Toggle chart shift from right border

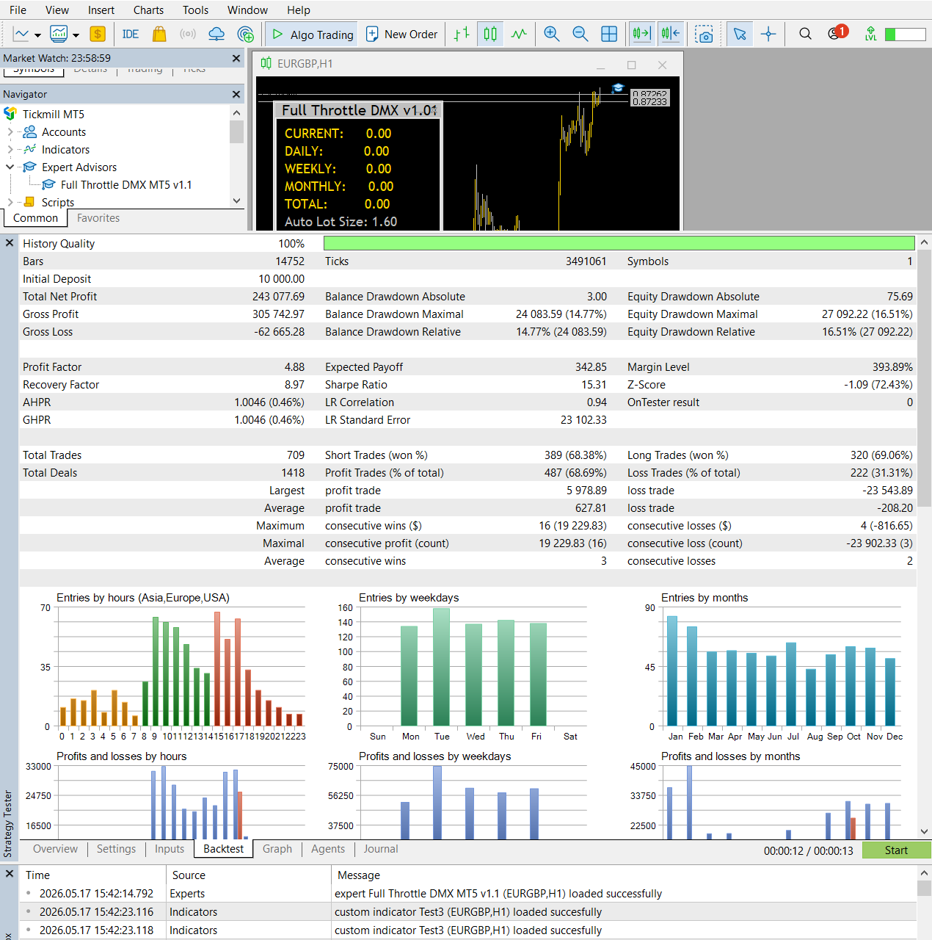tap(670, 34)
